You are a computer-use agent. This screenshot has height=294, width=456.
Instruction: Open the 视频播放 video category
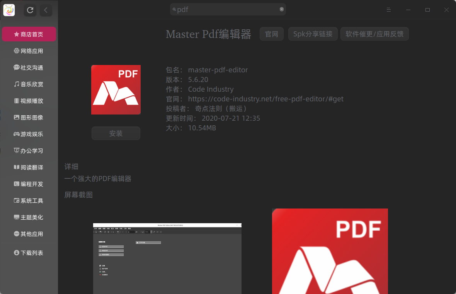point(29,101)
